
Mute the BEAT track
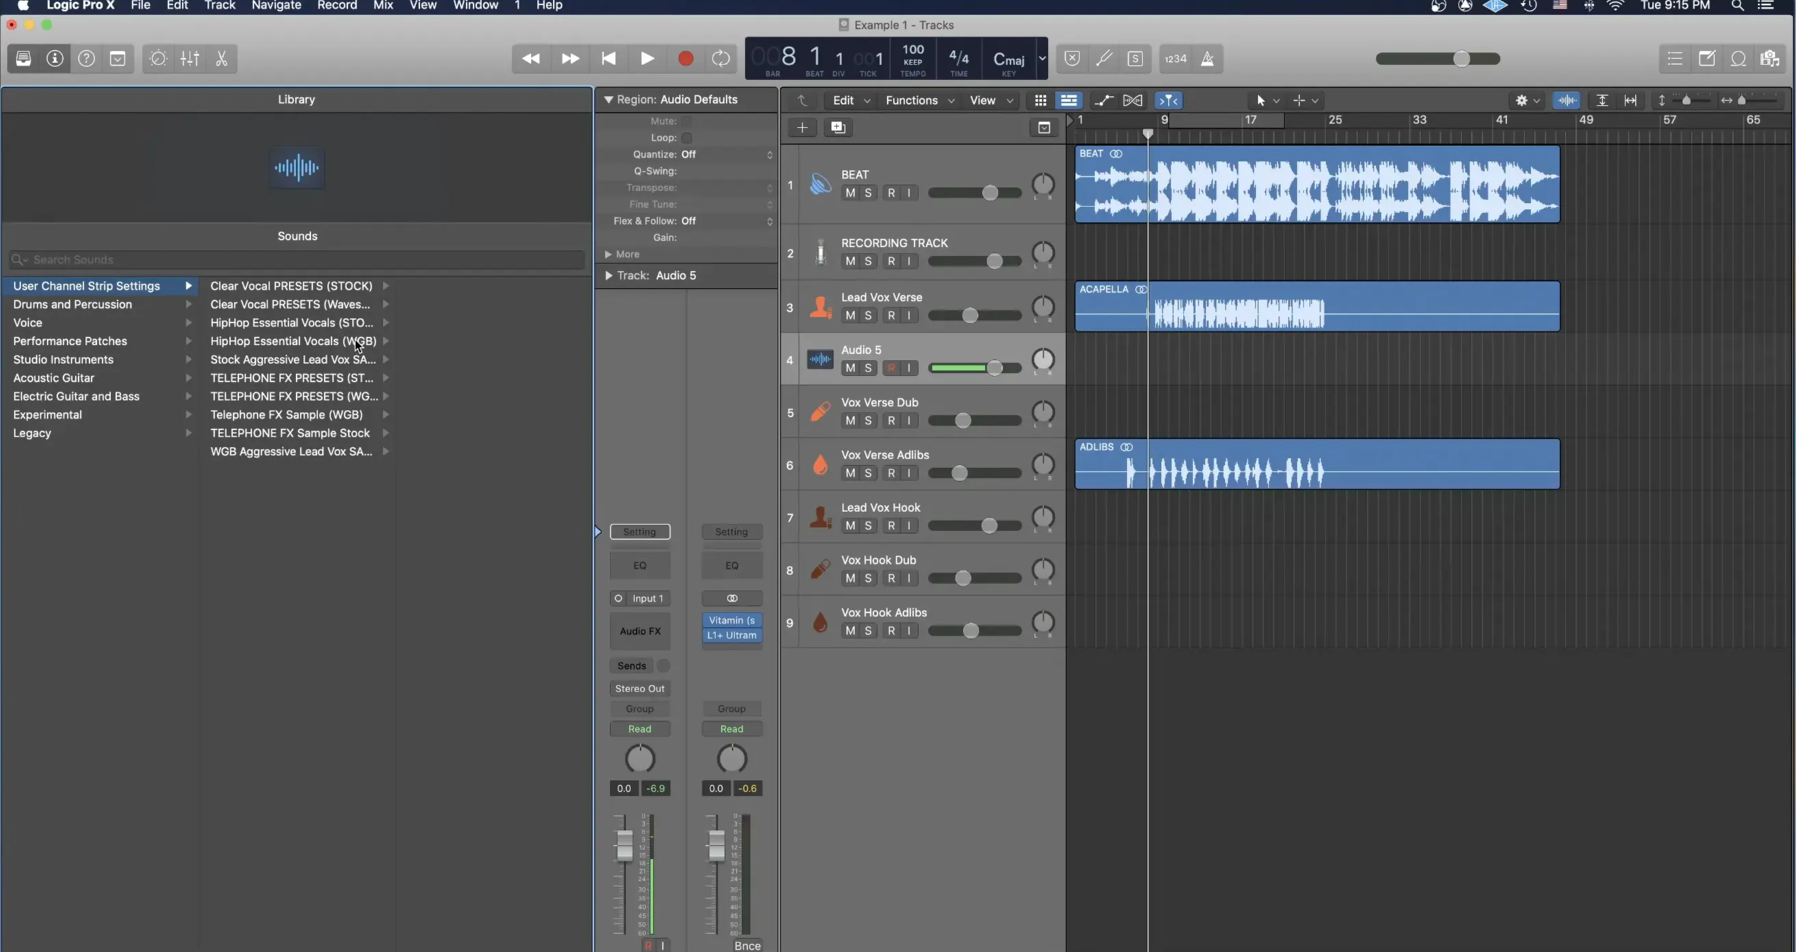(850, 193)
